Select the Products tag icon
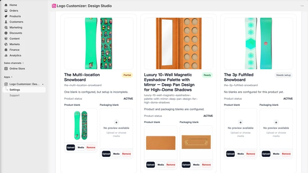 6,16
